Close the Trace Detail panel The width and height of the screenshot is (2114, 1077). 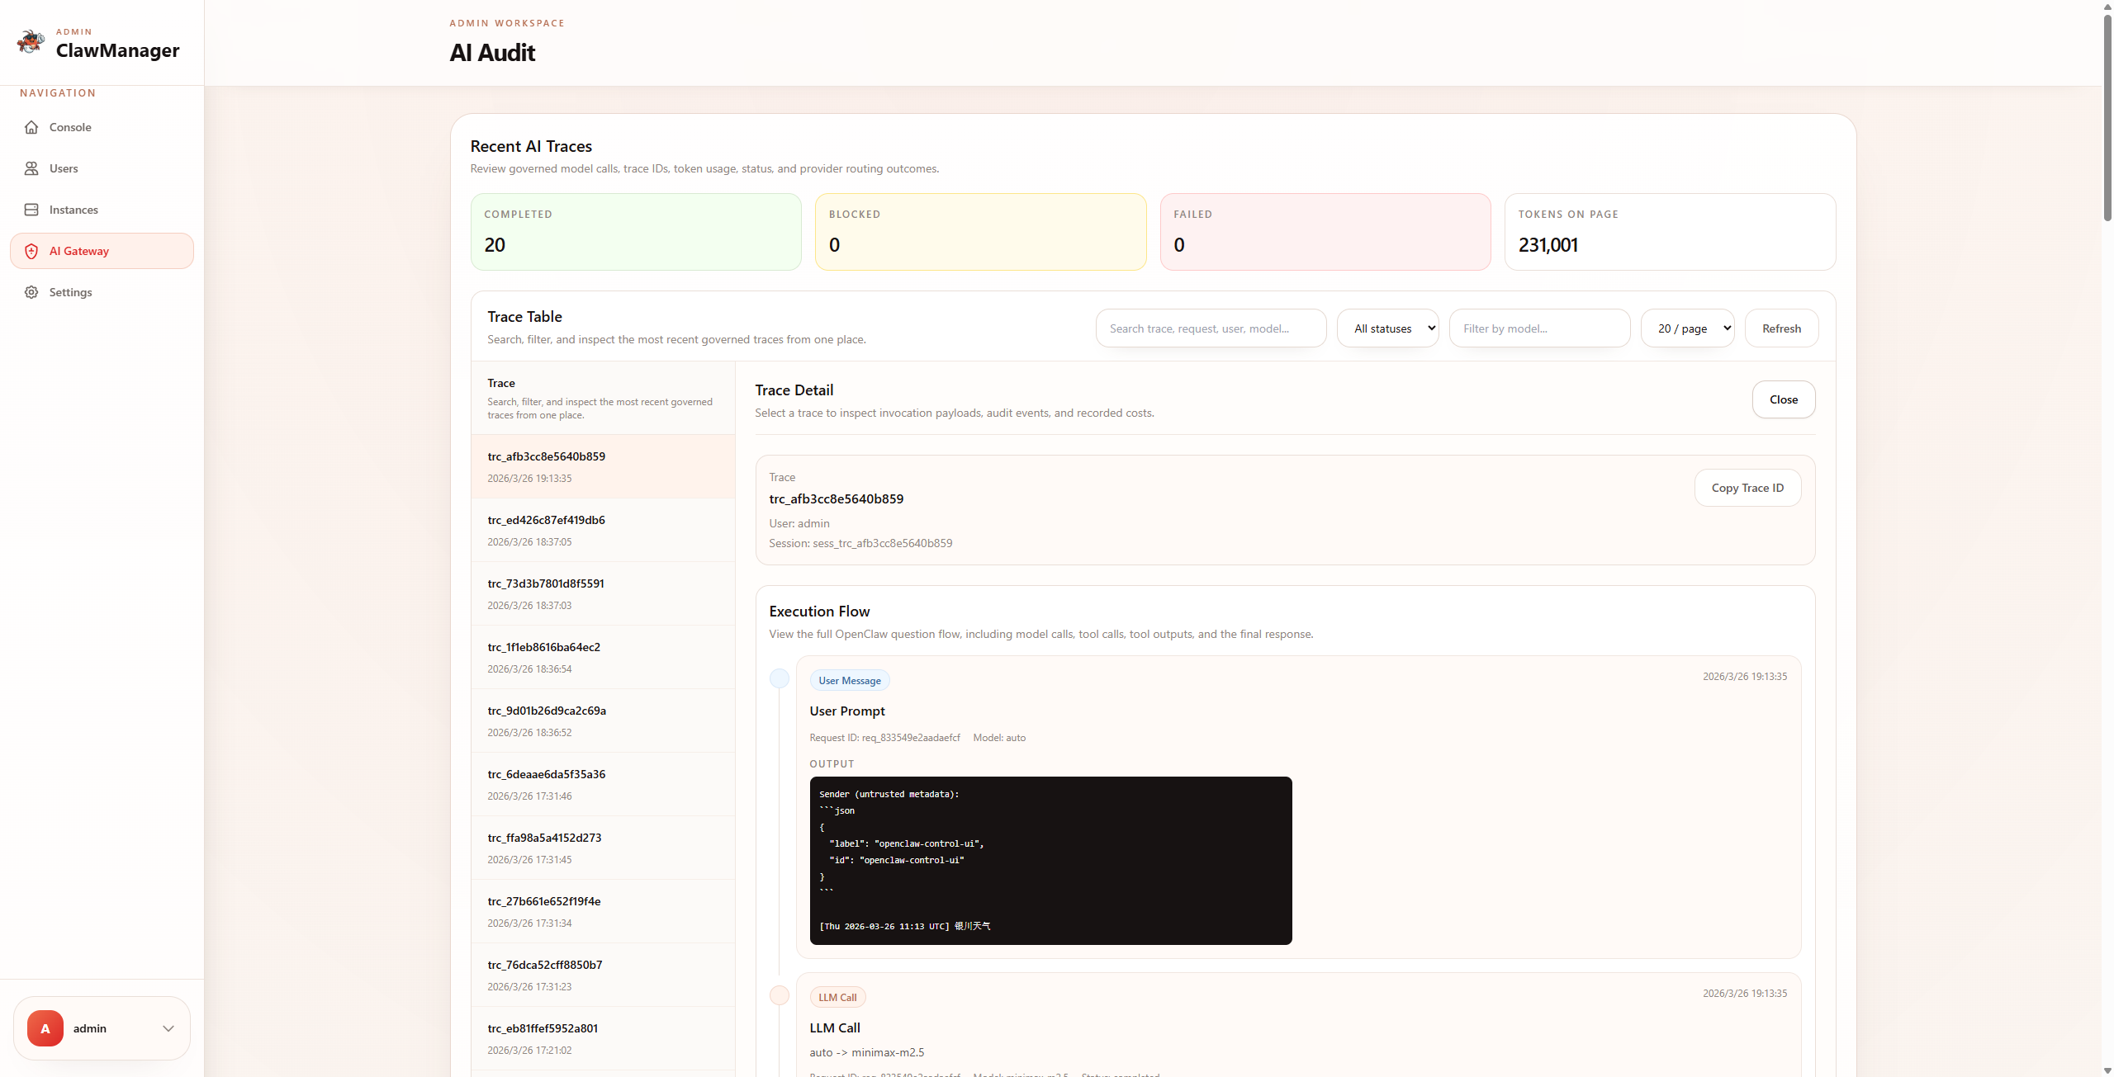[x=1784, y=399]
